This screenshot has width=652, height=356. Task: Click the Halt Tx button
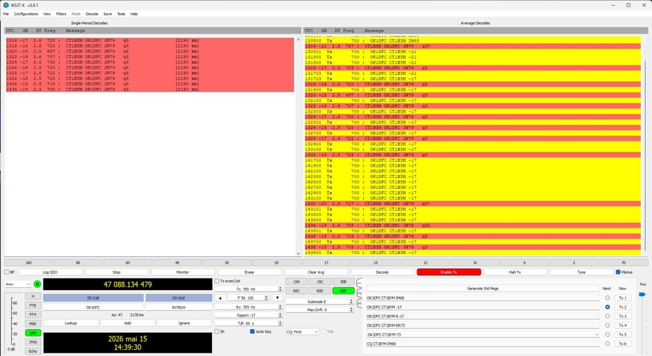point(514,272)
